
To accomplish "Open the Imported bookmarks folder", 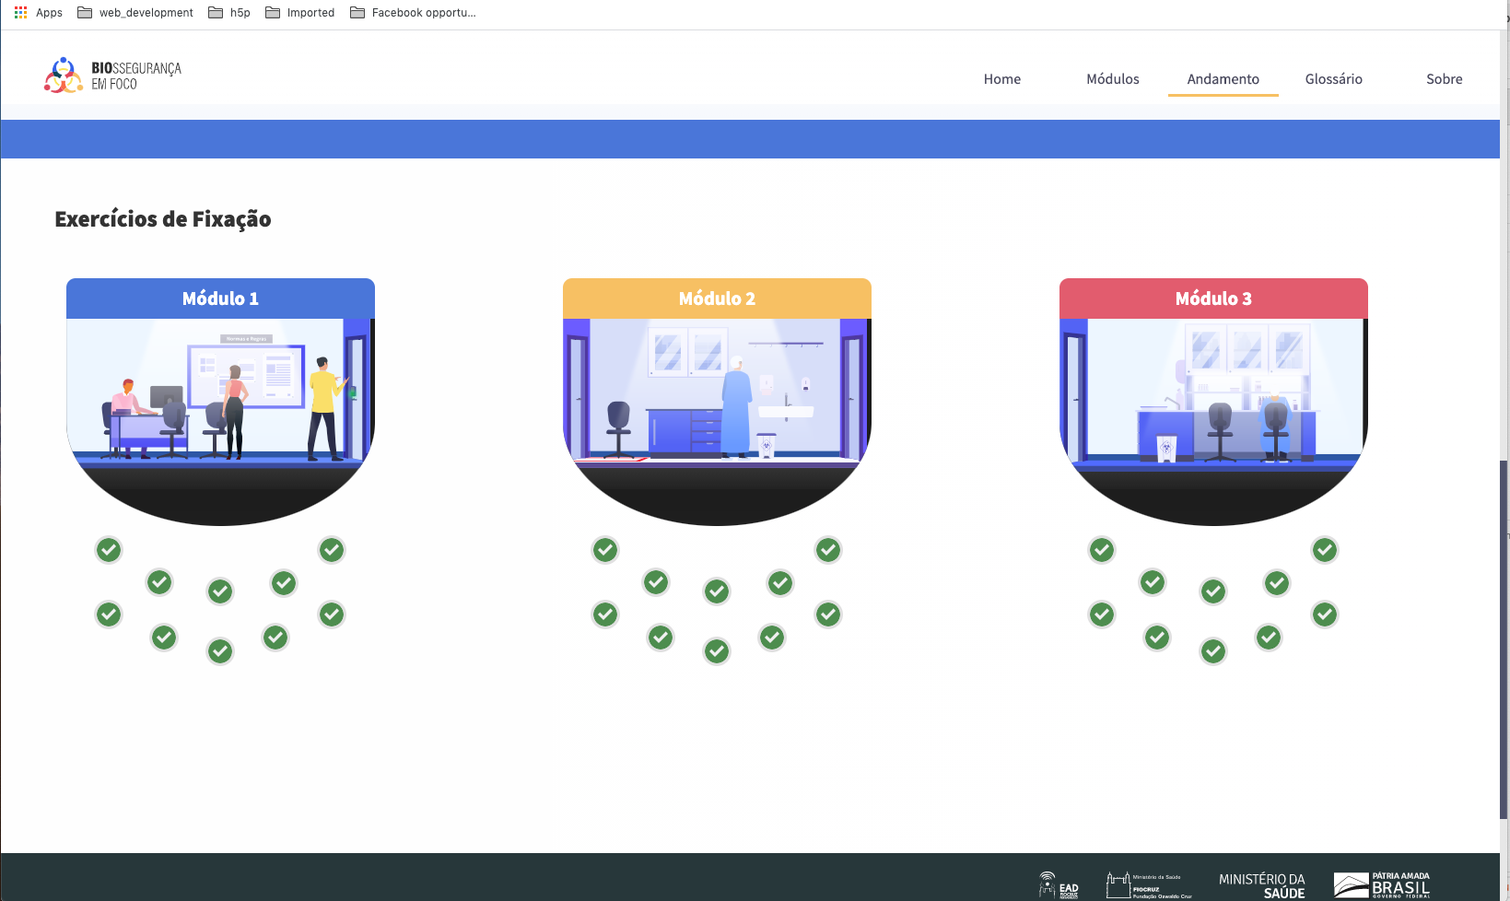I will [300, 13].
